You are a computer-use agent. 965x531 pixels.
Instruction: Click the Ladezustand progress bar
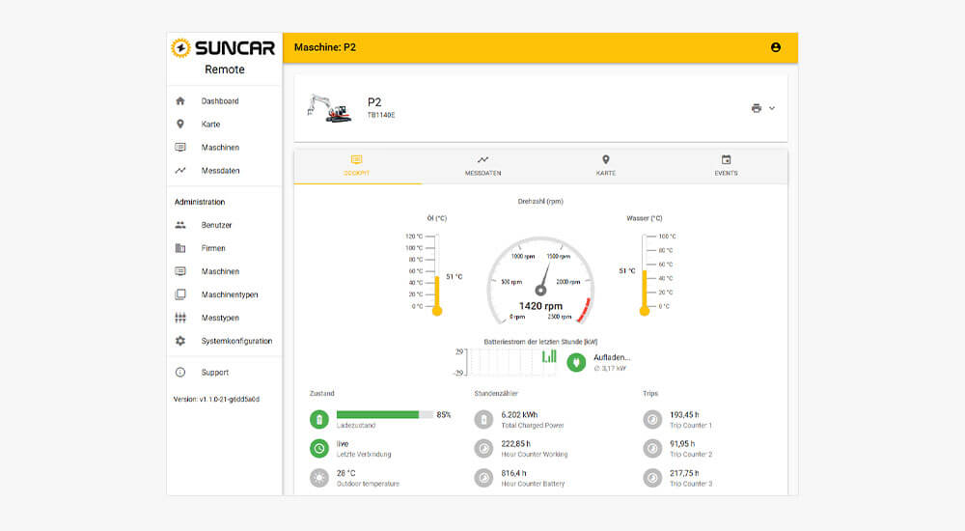(x=384, y=414)
